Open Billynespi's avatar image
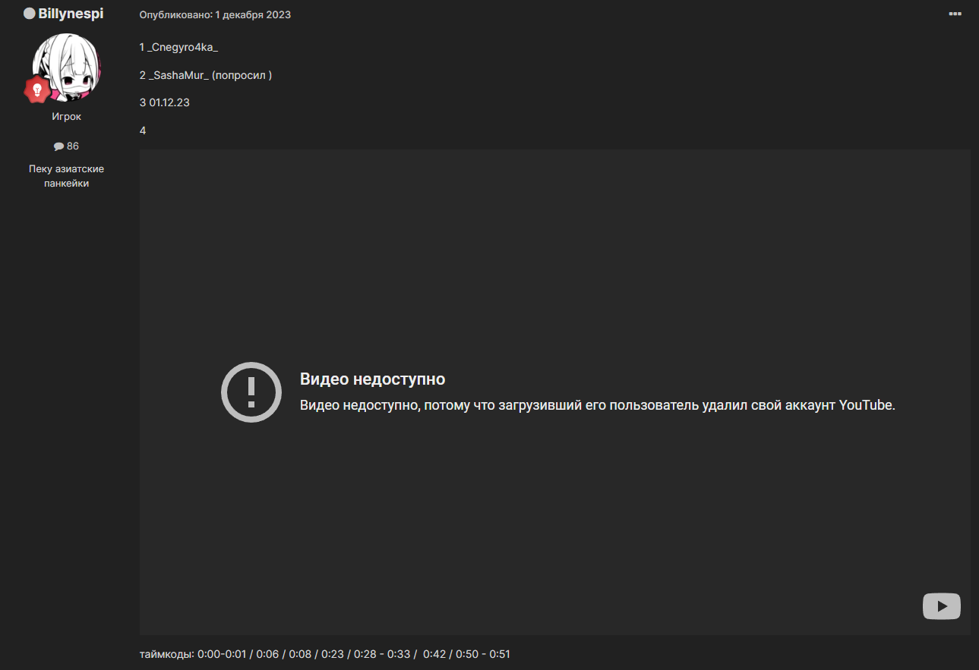979x670 pixels. [68, 68]
